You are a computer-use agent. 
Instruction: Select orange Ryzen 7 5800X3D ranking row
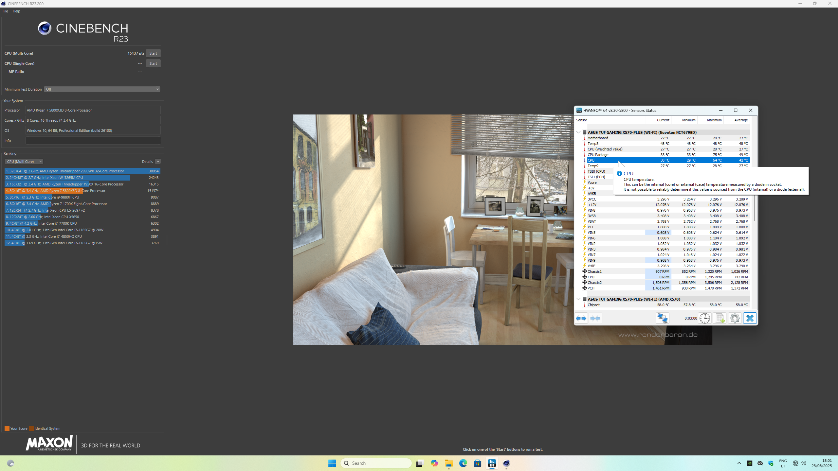click(x=82, y=191)
